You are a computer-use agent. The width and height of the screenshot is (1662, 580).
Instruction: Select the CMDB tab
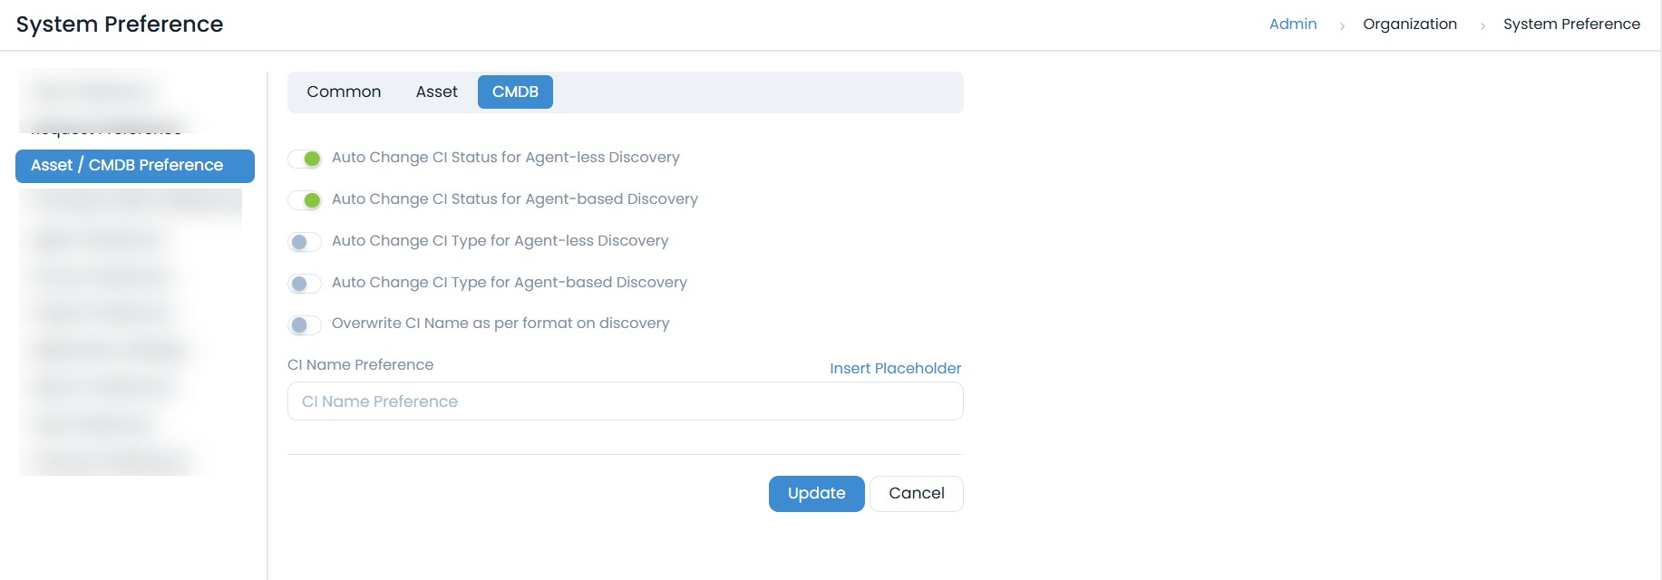click(x=515, y=92)
